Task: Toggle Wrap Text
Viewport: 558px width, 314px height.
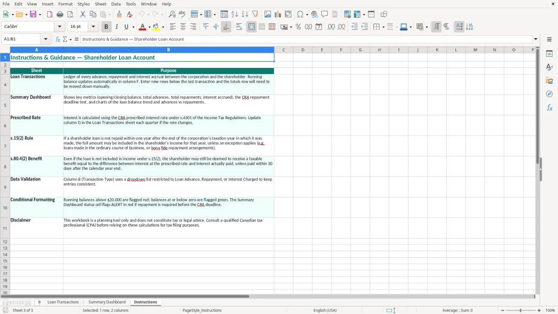Action: [x=239, y=27]
